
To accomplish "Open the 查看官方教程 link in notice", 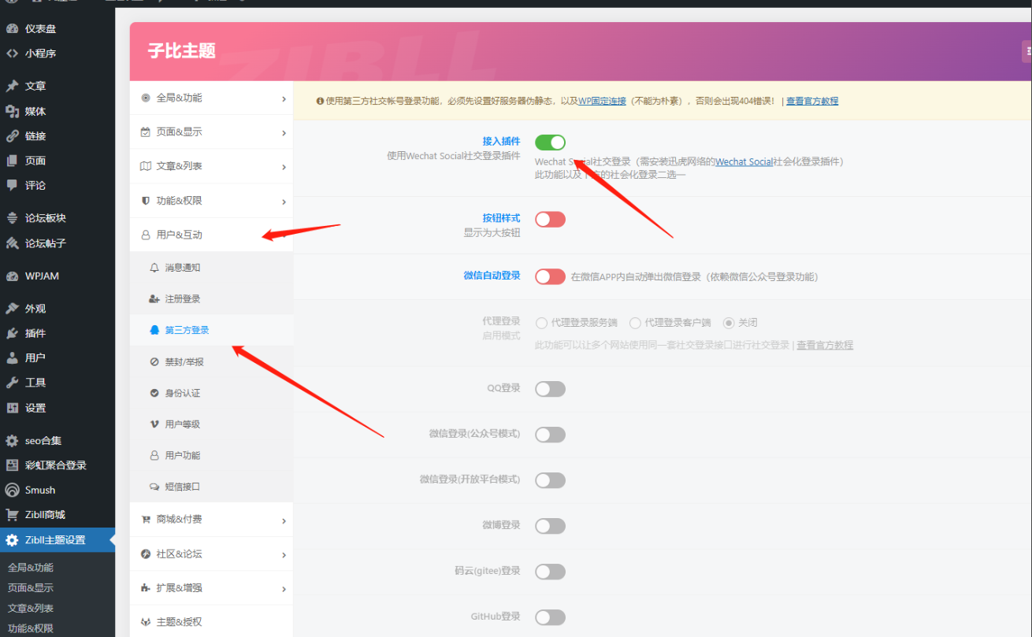I will (811, 102).
